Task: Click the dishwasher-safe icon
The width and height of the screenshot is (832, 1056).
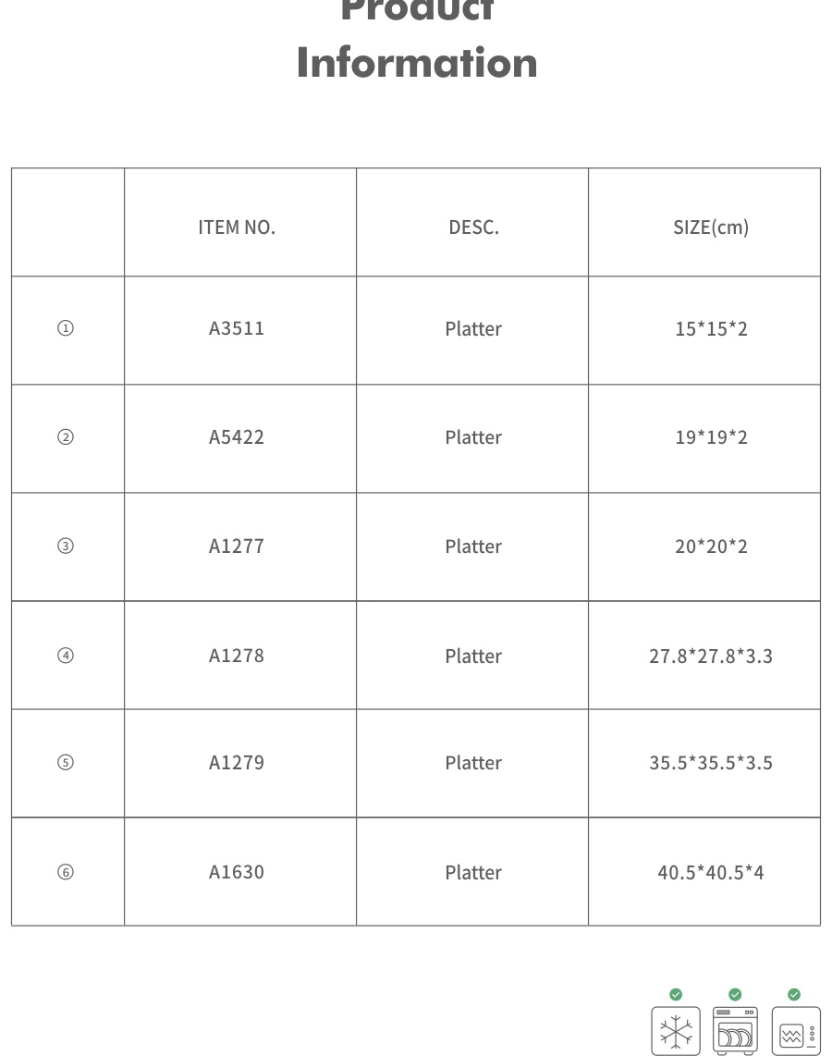Action: click(735, 1031)
